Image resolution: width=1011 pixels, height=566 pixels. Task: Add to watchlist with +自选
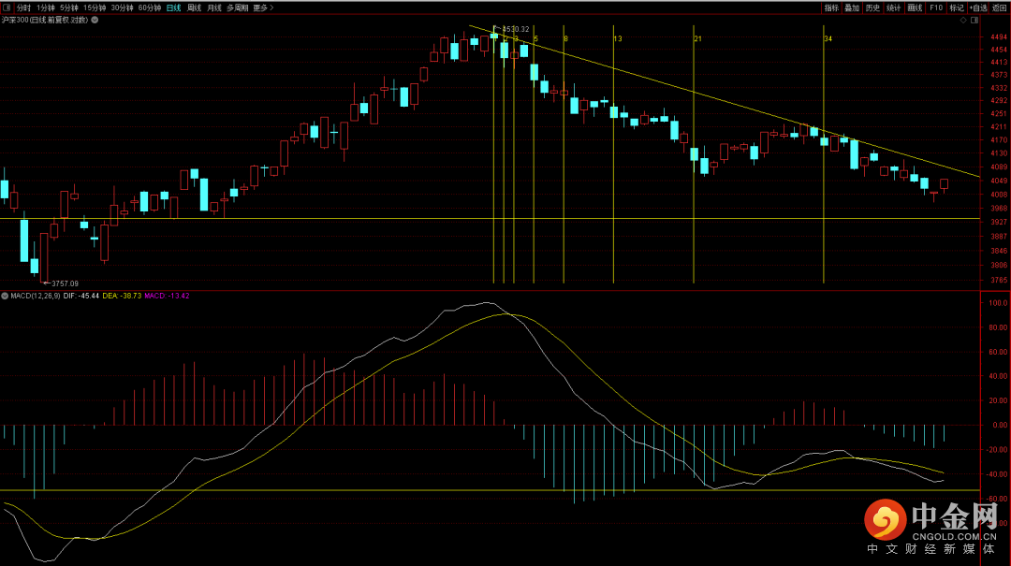pyautogui.click(x=978, y=7)
